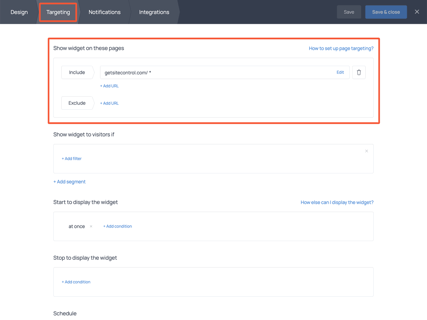Delete the getsitecontrol.com URL rule
427x320 pixels.
point(359,72)
